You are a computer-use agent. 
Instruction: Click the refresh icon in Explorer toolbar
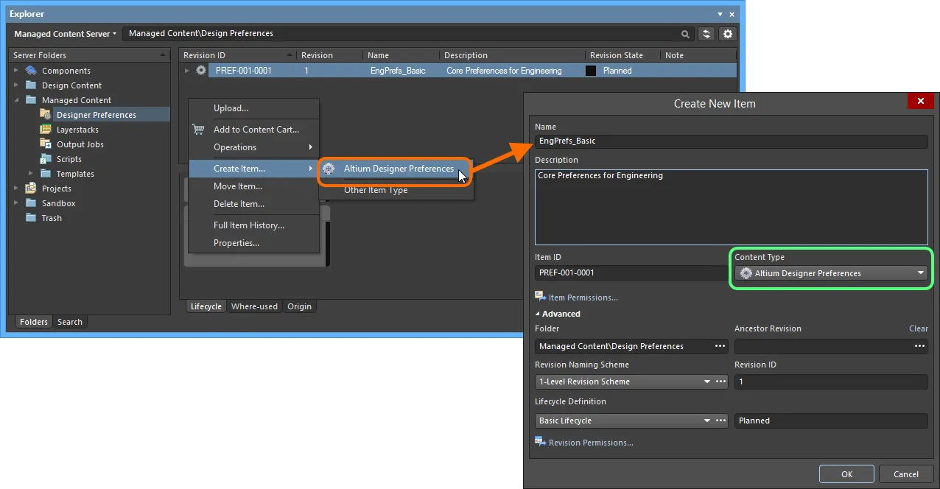(x=706, y=34)
